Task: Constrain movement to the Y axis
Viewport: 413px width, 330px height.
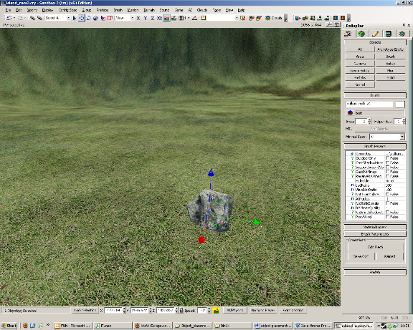Action: (x=146, y=18)
